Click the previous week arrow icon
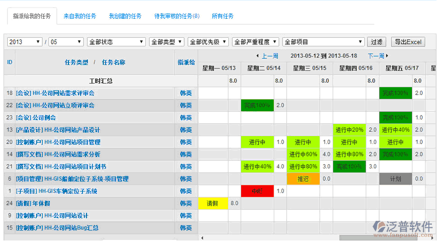The height and width of the screenshot is (243, 438). pos(258,56)
